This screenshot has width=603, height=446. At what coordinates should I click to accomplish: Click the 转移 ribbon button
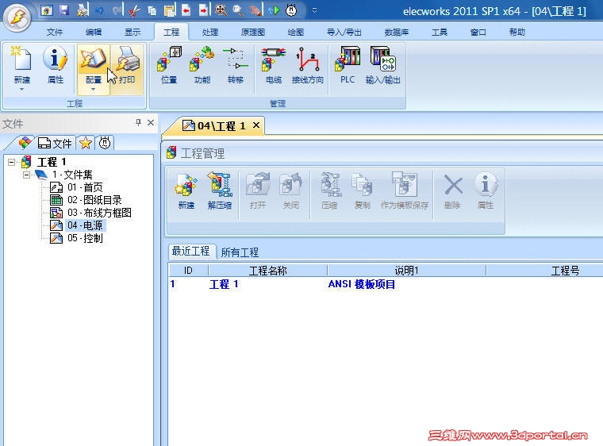coord(236,64)
